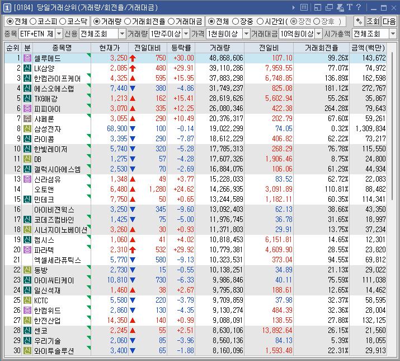Open the 오토앤 stock name
This screenshot has width=400, height=361.
44,189
